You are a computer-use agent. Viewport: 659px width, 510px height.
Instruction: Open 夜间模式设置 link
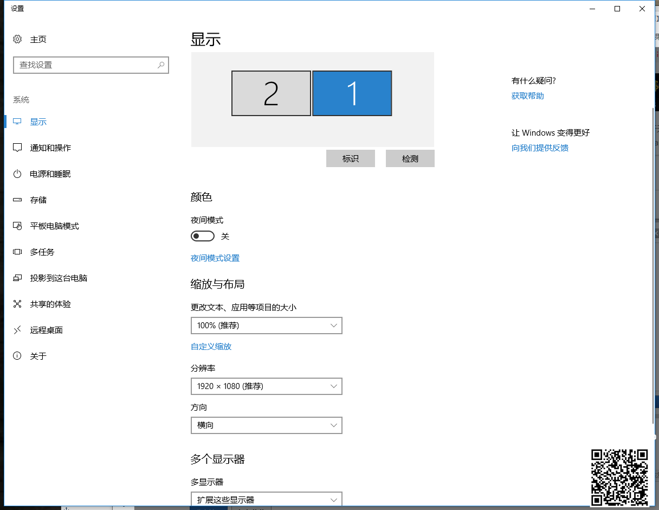tap(215, 258)
